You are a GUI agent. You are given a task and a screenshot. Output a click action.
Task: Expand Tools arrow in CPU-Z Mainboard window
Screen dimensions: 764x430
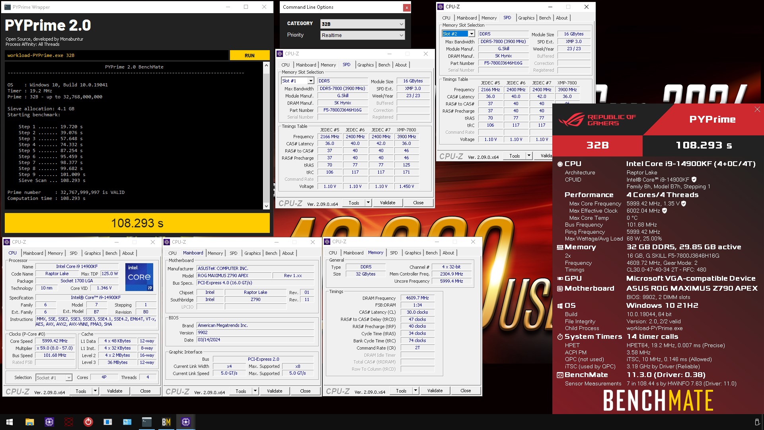pyautogui.click(x=255, y=391)
